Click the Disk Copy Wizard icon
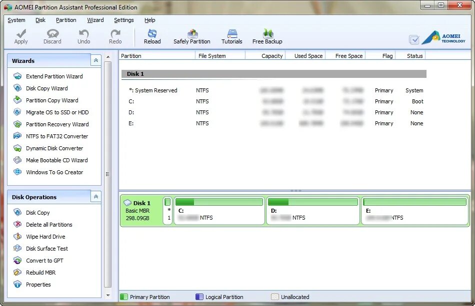The height and width of the screenshot is (306, 475). pyautogui.click(x=17, y=88)
